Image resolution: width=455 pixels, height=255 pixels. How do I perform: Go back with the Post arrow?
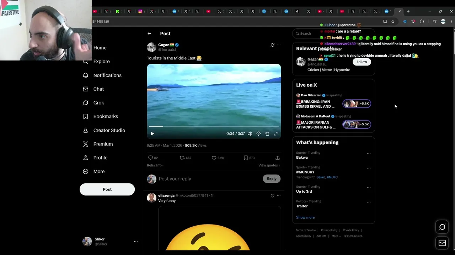tap(149, 34)
